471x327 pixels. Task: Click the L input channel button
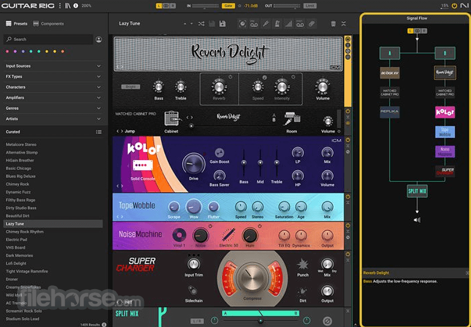(159, 6)
